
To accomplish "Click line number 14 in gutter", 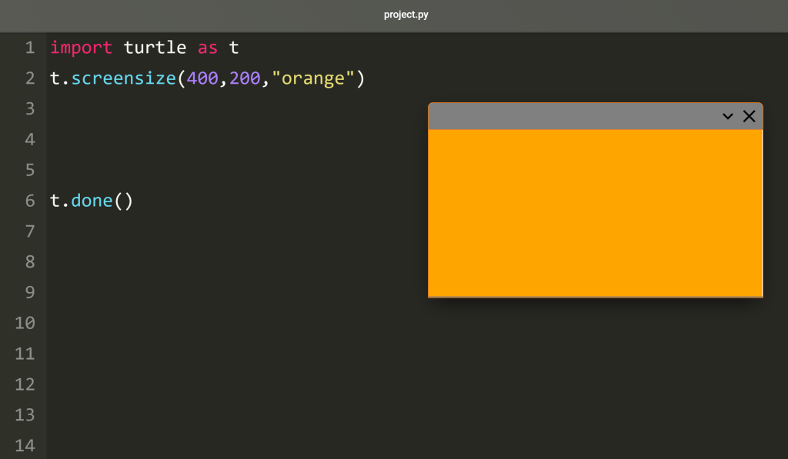I will [x=25, y=445].
